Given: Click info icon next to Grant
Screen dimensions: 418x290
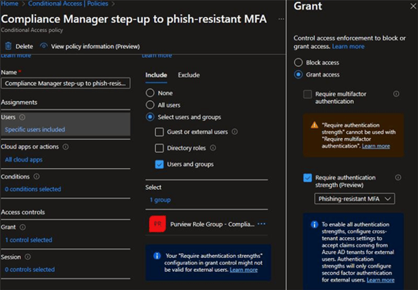Looking at the screenshot, I should click(x=23, y=227).
